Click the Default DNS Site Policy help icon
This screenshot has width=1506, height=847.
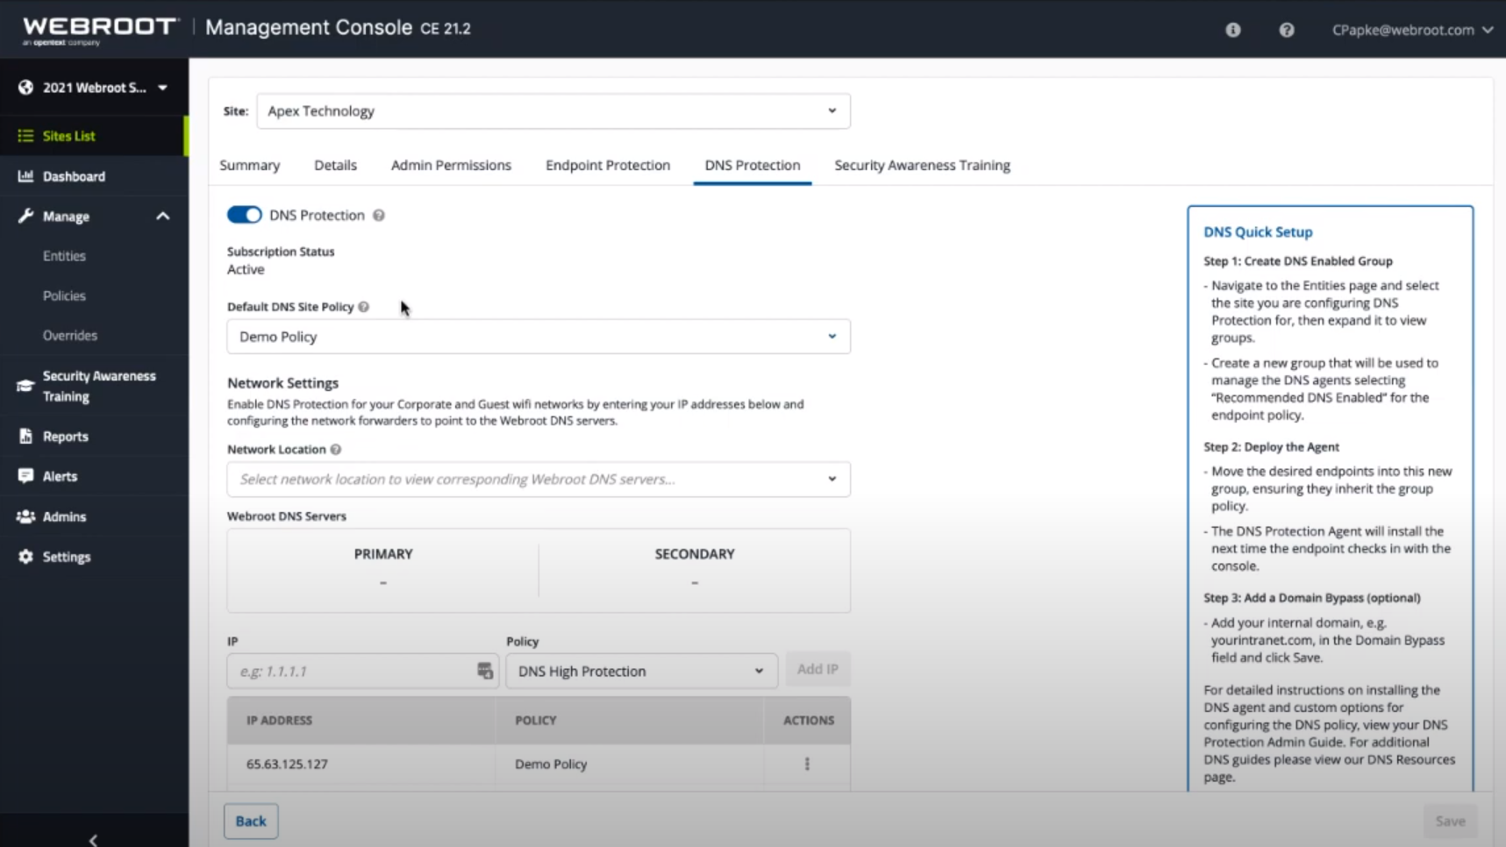363,307
